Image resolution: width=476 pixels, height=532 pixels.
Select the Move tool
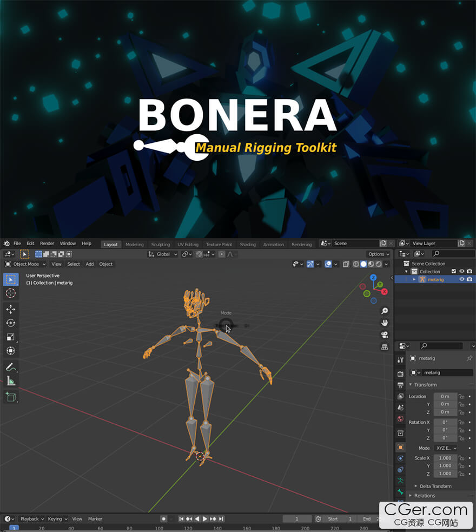click(x=11, y=309)
